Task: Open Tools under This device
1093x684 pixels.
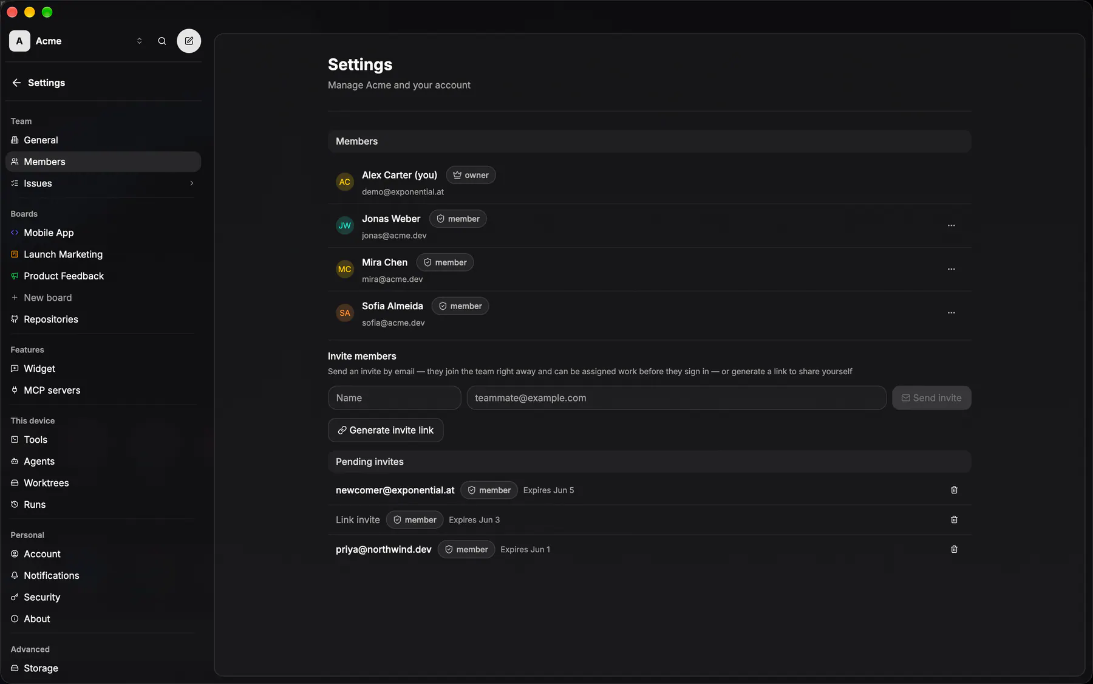Action: 103,440
